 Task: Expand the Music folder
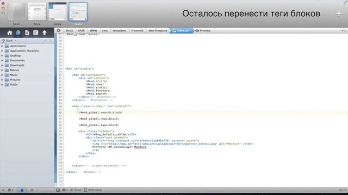[x=2, y=75]
